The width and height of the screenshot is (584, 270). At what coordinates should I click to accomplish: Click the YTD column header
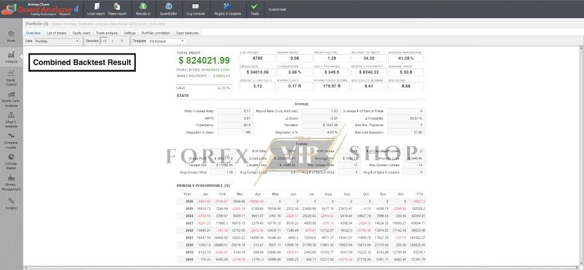[420, 194]
